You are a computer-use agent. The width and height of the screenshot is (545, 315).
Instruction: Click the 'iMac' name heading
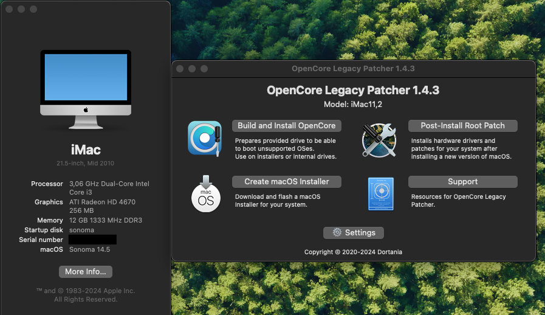[86, 150]
